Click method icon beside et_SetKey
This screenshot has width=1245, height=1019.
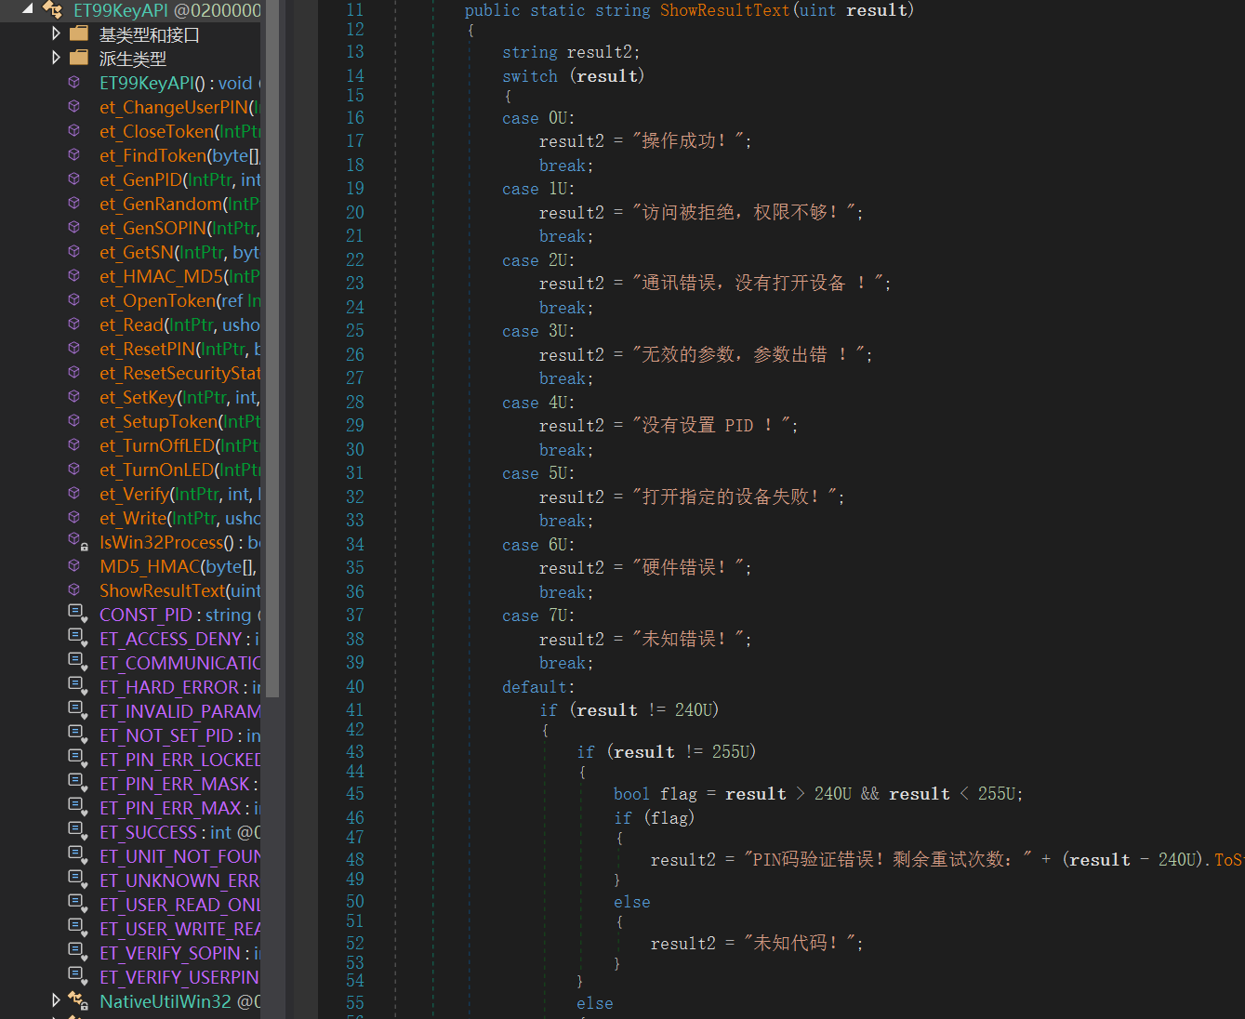(74, 396)
